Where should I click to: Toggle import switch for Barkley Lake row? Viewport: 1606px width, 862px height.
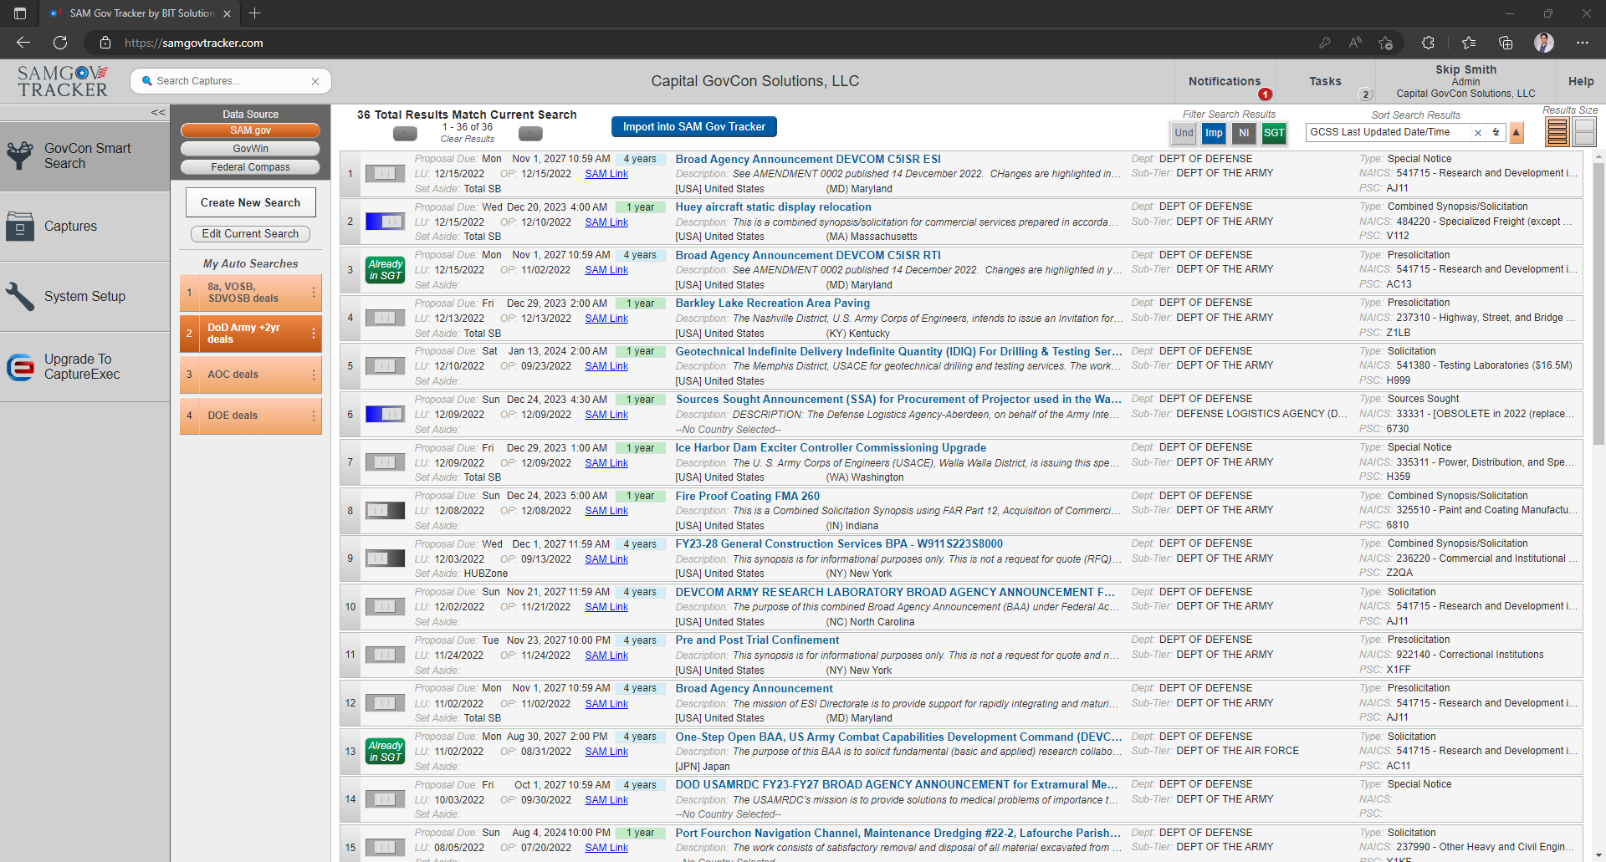(385, 318)
